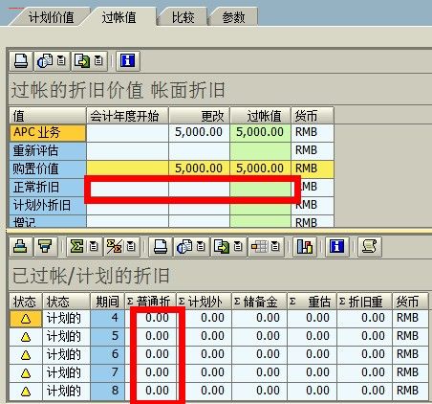Open dropdown beside upper view icon

[61, 60]
